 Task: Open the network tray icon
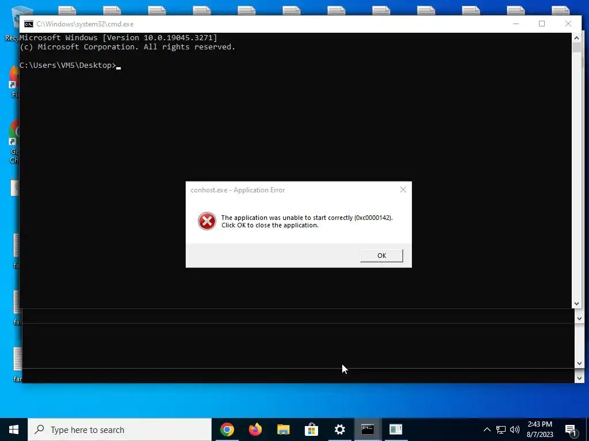point(501,430)
